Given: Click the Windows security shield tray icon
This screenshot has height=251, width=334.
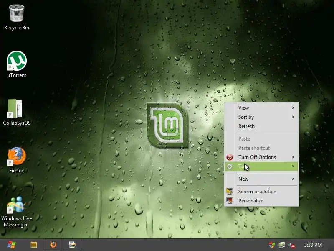Looking at the screenshot, I should point(272,245).
